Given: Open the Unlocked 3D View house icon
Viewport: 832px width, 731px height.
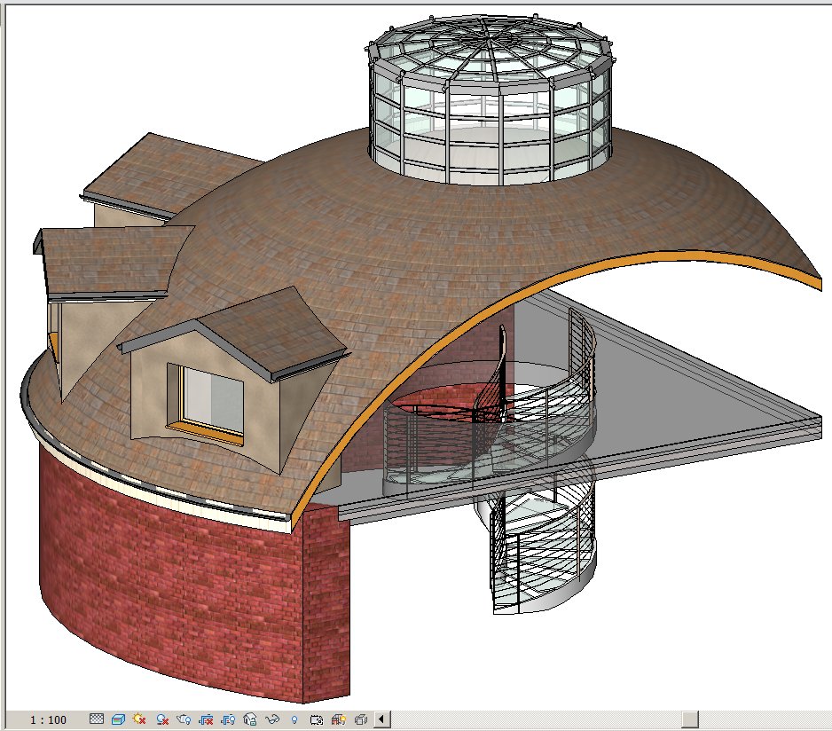Looking at the screenshot, I should [250, 719].
